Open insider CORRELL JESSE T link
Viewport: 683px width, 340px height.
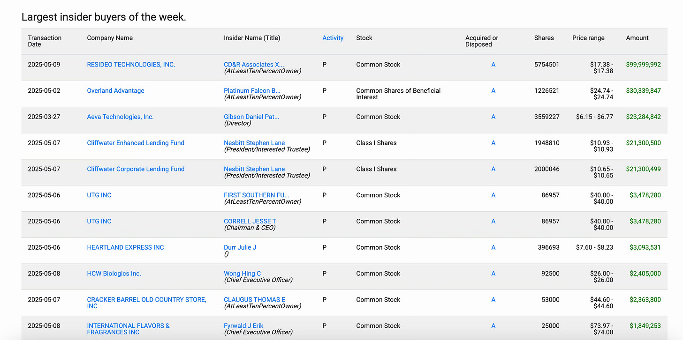[x=250, y=222]
